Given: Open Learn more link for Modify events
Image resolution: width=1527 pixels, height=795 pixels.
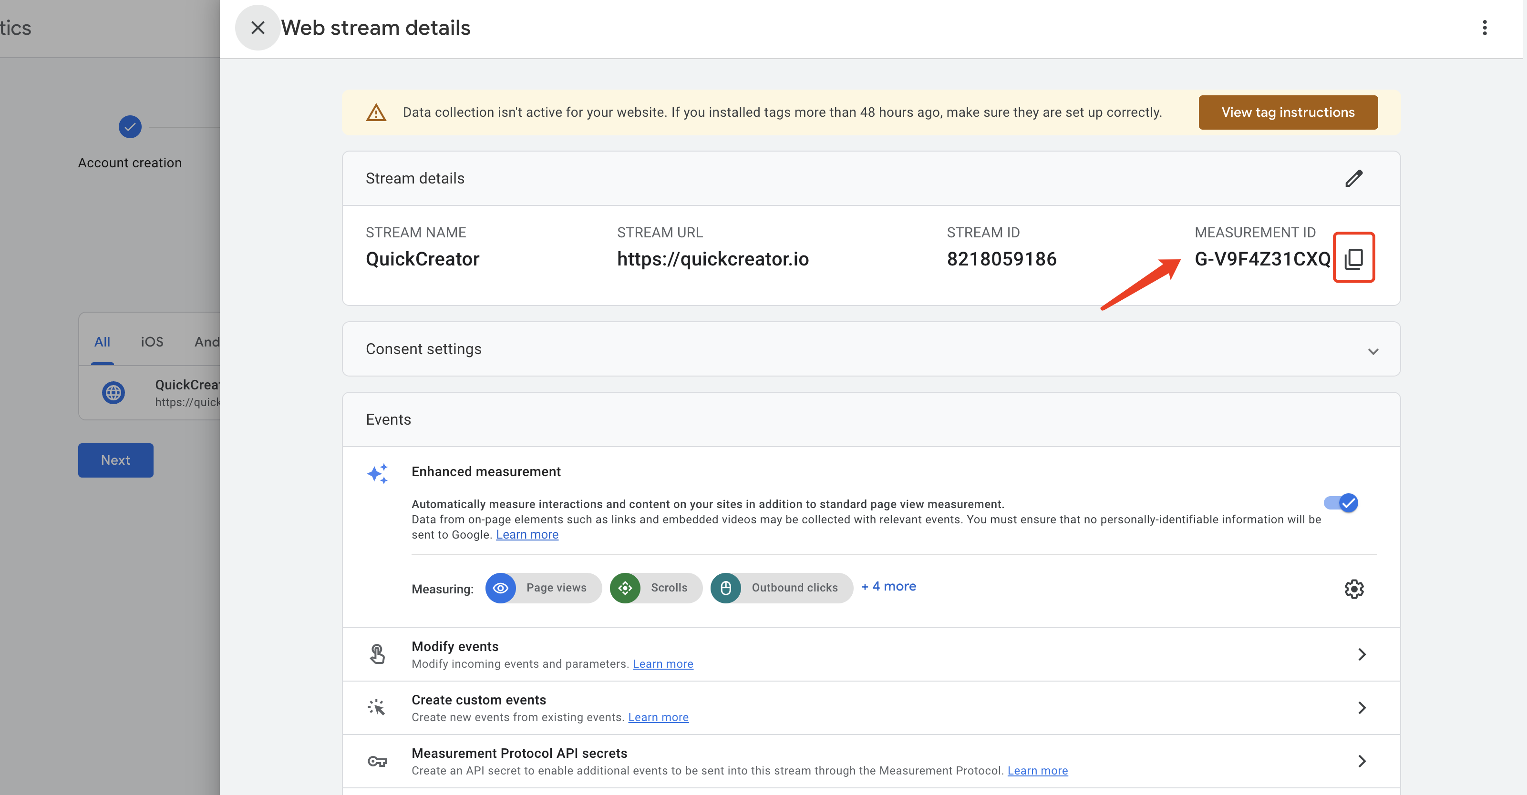Looking at the screenshot, I should 663,663.
